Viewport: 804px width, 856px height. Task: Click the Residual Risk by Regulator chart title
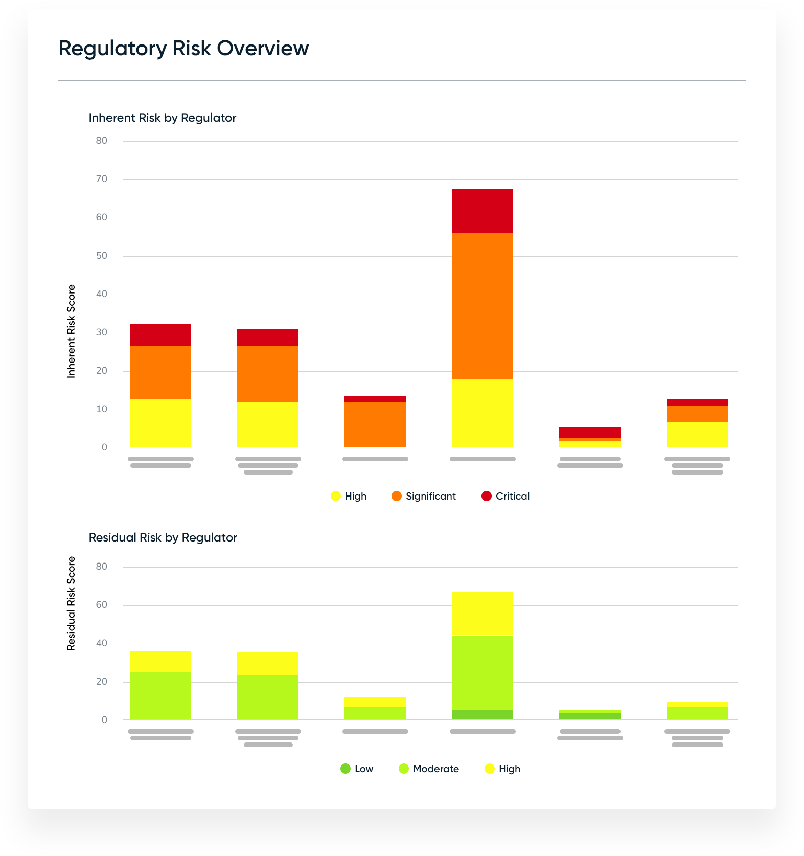click(x=163, y=537)
